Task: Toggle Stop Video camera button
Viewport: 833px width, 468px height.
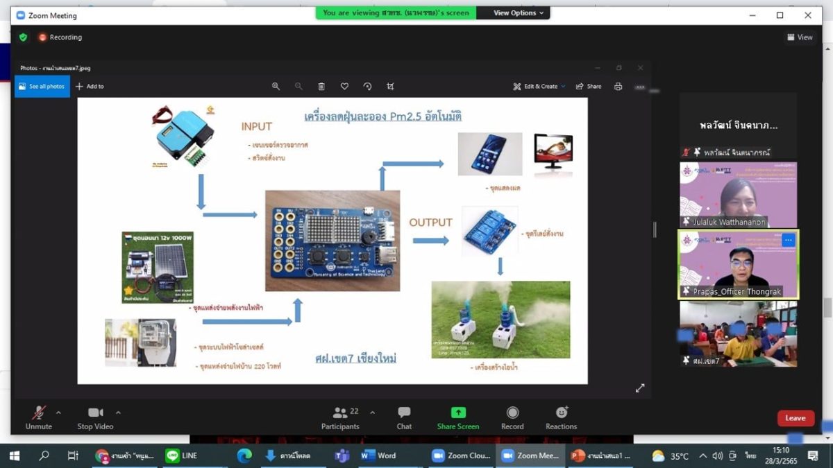Action: 95,417
